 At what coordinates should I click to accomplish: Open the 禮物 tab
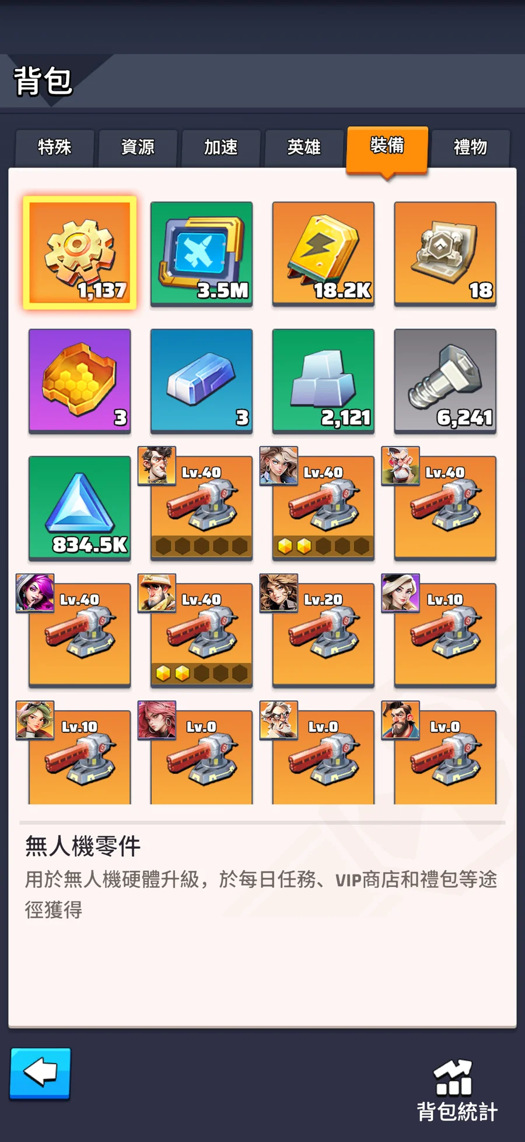[470, 147]
